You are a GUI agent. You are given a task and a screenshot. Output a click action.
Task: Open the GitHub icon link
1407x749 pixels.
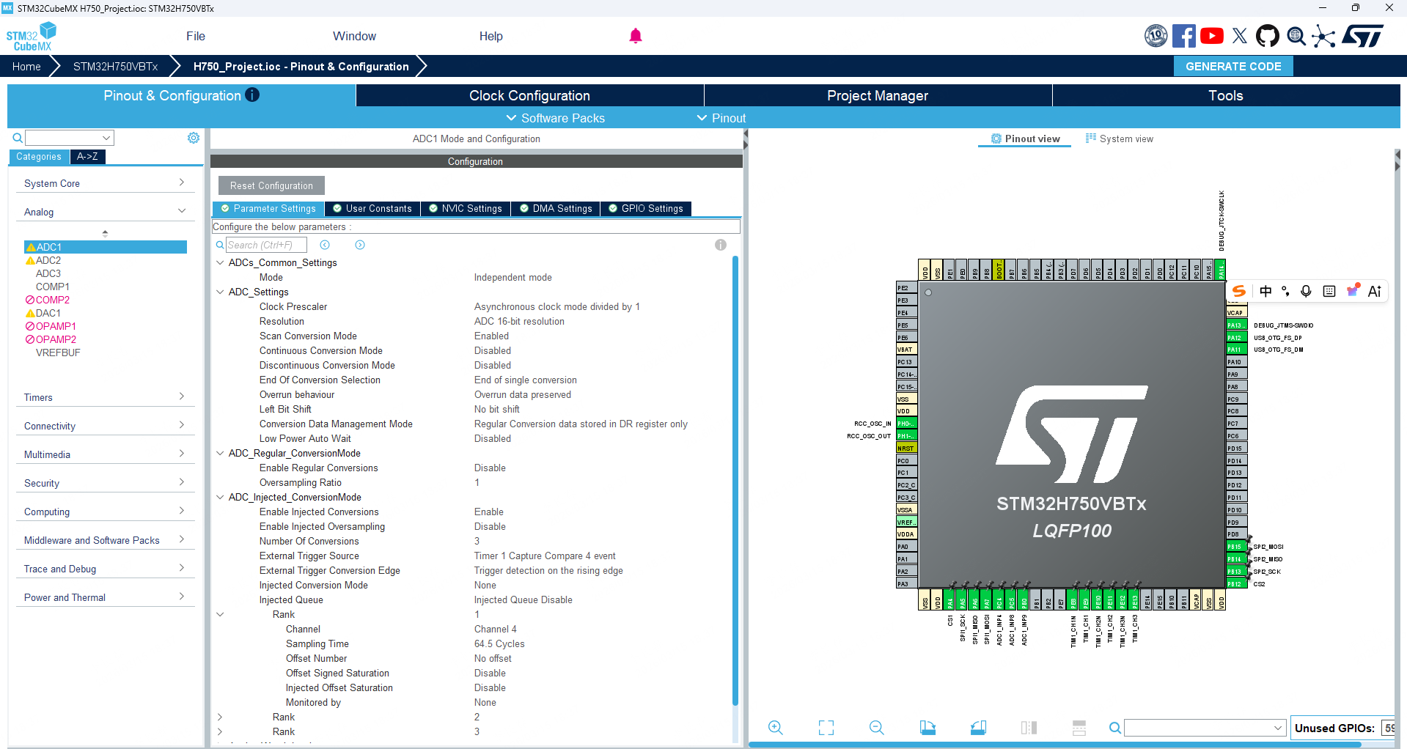point(1268,36)
